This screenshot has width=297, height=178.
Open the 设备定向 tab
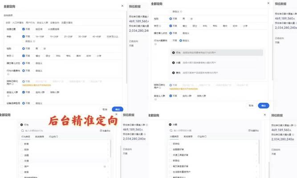(55, 23)
